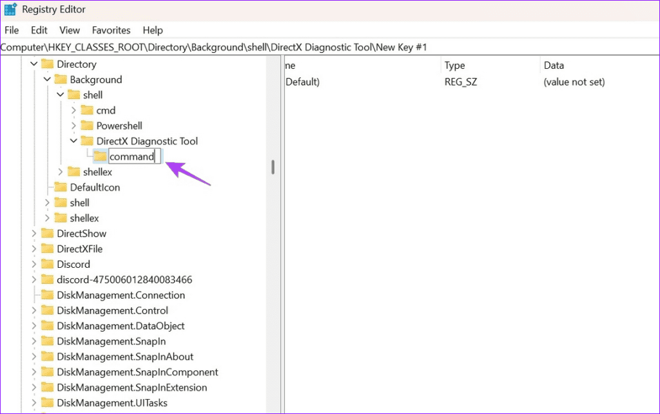The height and width of the screenshot is (414, 660).
Task: Collapse the Directory tree node
Action: 34,64
